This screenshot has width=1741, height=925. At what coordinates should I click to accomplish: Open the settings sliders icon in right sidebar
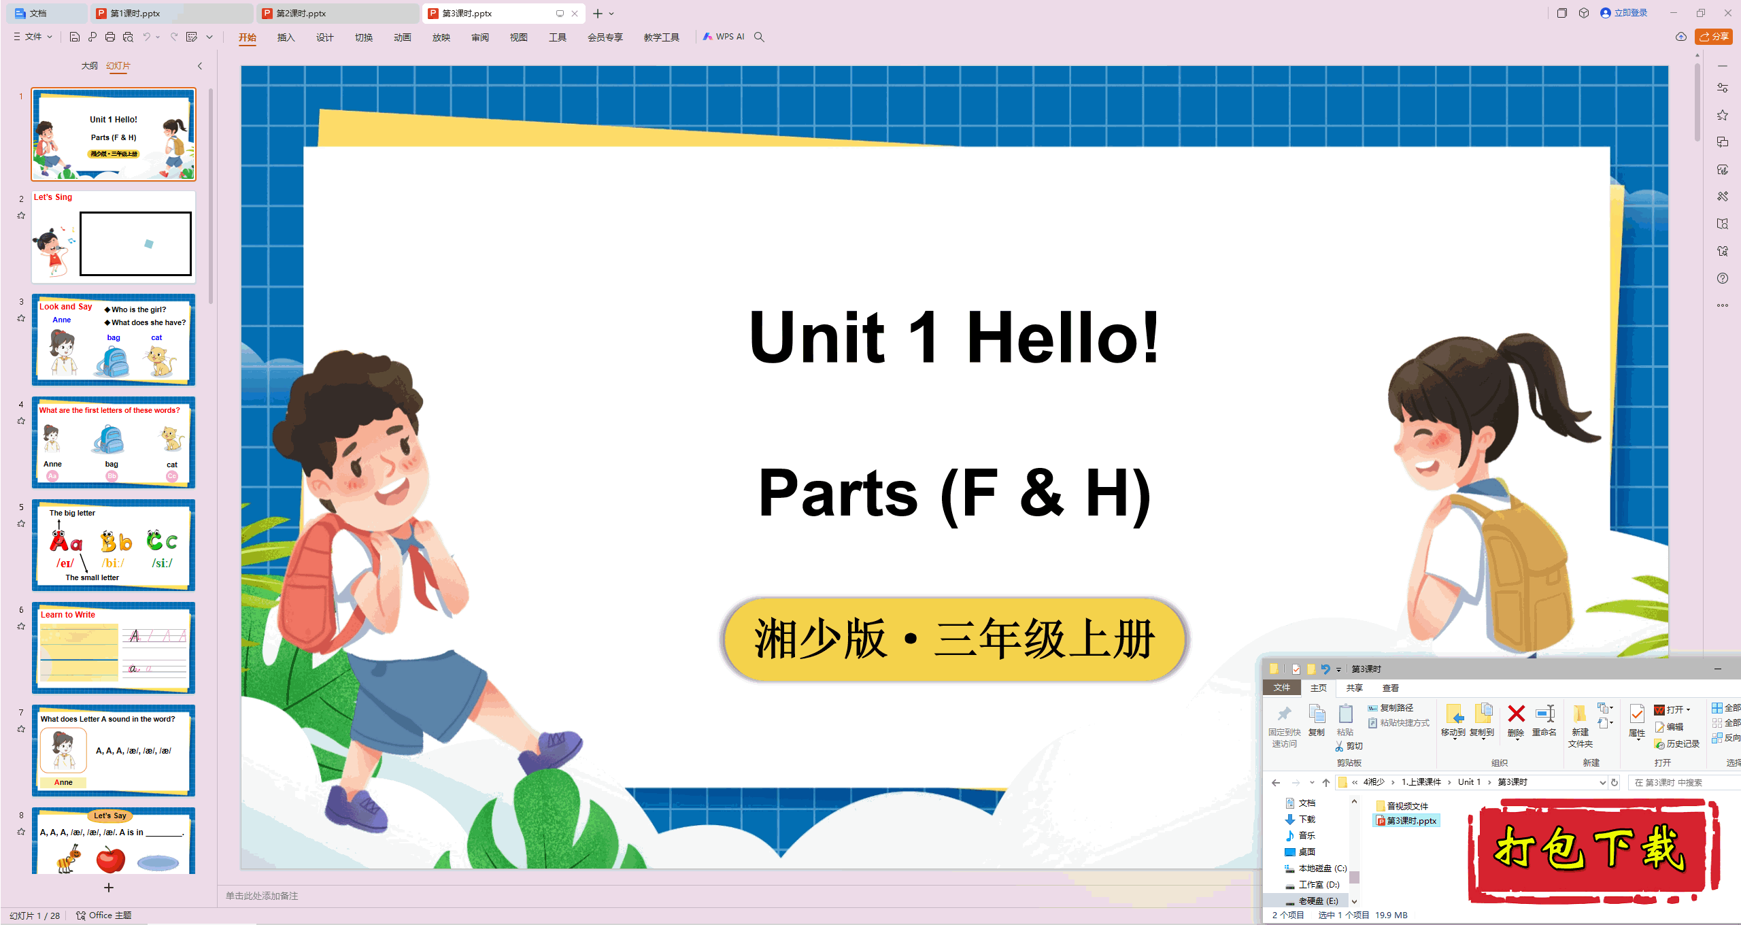click(1723, 88)
